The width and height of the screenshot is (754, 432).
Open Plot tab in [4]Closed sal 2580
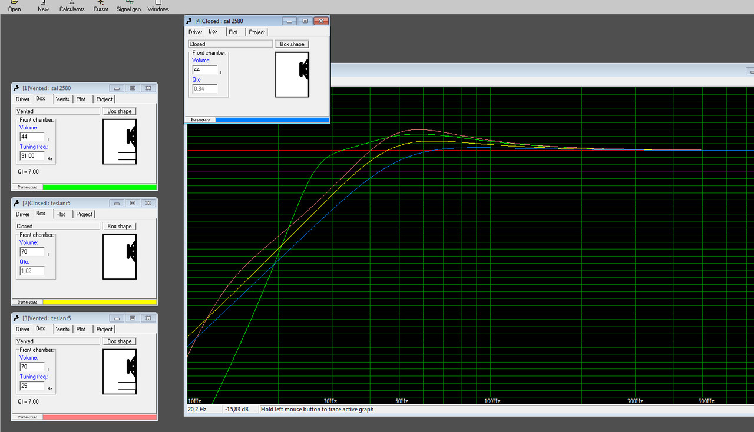tap(233, 32)
